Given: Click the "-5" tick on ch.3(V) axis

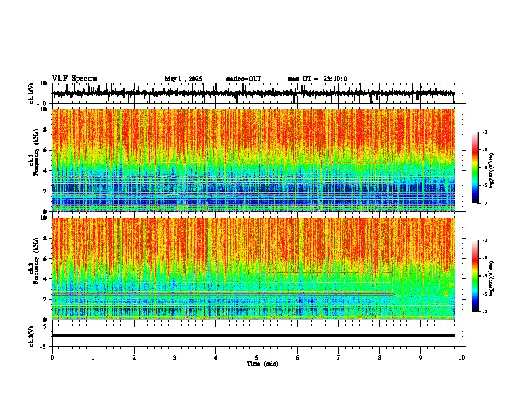Looking at the screenshot, I should pos(45,347).
